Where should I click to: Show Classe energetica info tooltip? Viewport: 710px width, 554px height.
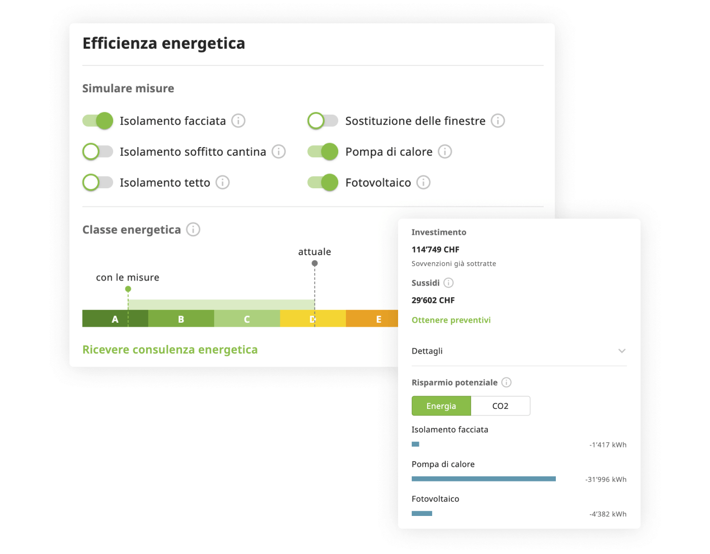click(193, 230)
